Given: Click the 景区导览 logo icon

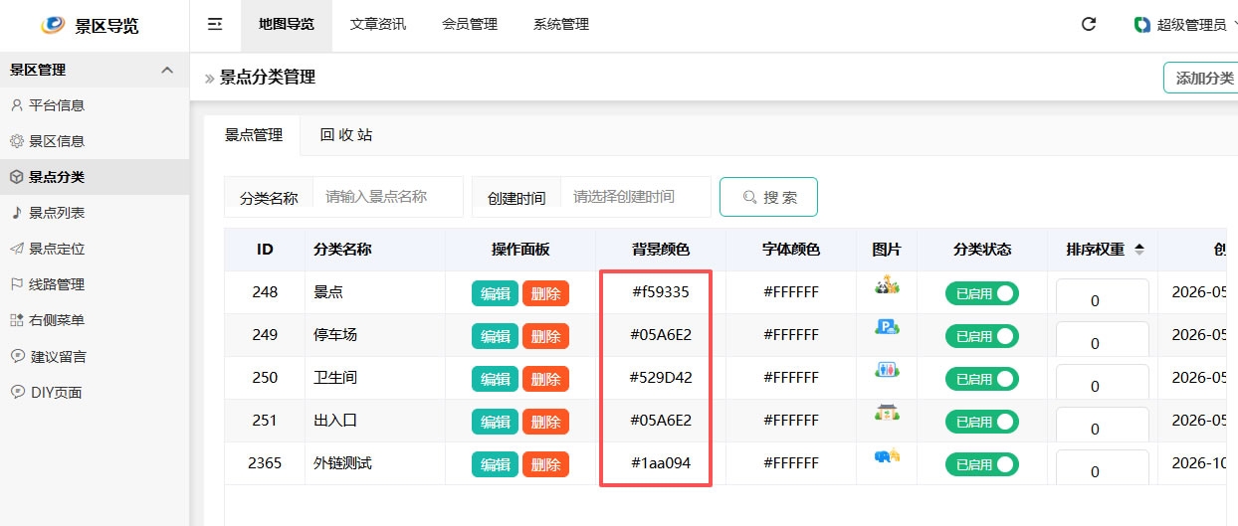Looking at the screenshot, I should [53, 25].
